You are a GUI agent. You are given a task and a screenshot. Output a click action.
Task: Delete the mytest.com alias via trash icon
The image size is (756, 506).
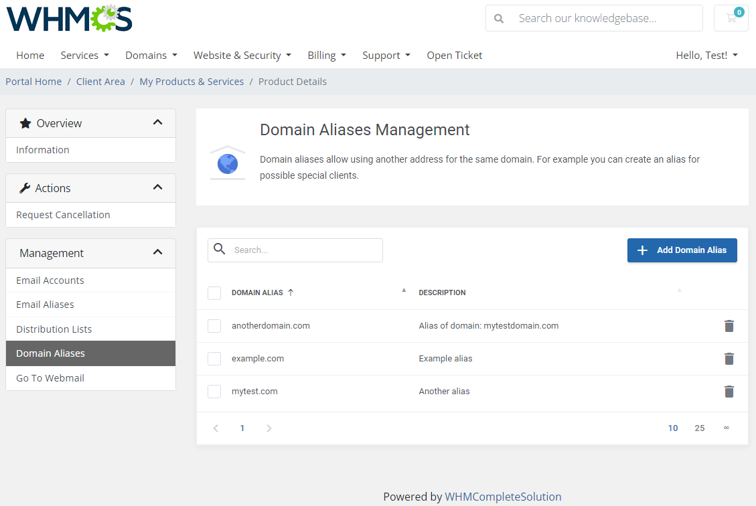729,391
